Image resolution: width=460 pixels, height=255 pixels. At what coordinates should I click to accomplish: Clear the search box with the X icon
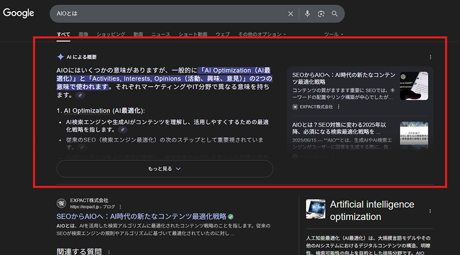point(291,14)
